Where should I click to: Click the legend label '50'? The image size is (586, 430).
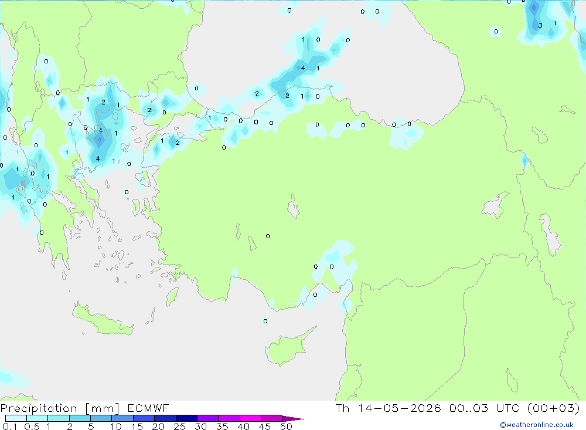point(286,426)
